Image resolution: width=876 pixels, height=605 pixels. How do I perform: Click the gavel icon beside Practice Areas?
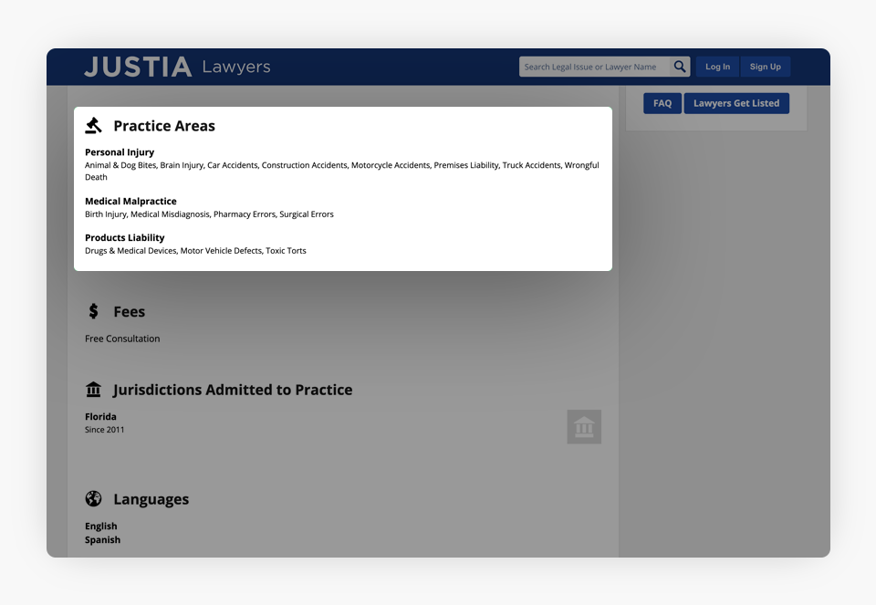coord(93,126)
